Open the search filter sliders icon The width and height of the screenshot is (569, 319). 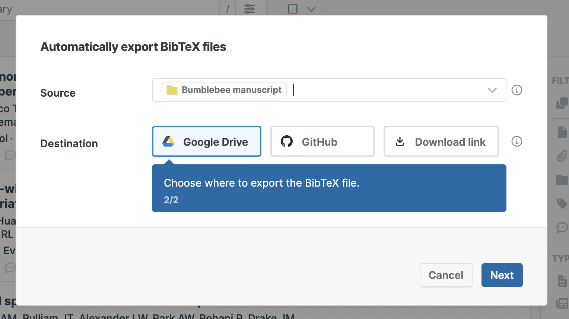pos(249,9)
